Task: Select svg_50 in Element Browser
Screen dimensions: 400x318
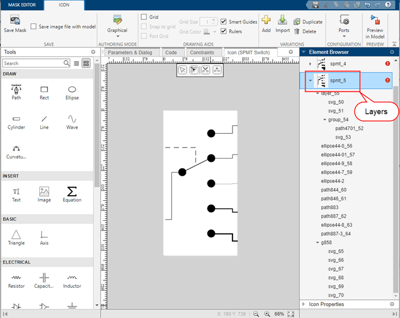Action: tap(336, 102)
